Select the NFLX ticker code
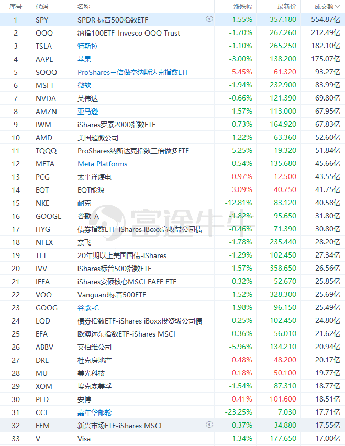 44,242
